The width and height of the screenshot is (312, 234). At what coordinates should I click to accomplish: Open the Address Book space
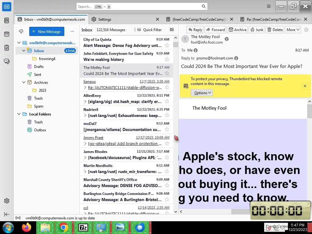pyautogui.click(x=7, y=20)
